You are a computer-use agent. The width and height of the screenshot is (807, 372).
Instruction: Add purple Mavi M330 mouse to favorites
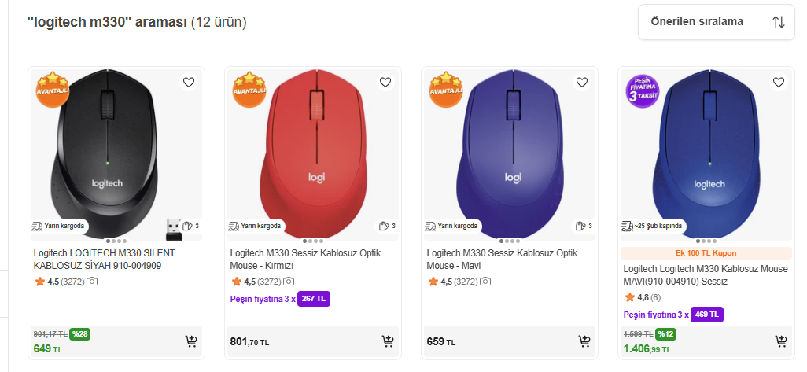point(581,82)
